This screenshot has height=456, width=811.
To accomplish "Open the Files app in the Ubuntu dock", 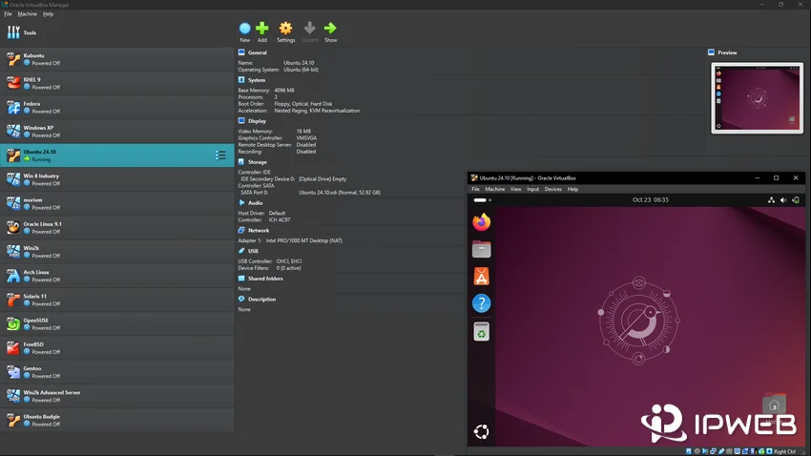I will pos(482,249).
